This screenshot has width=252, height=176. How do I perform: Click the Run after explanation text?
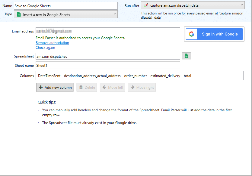tap(192, 15)
